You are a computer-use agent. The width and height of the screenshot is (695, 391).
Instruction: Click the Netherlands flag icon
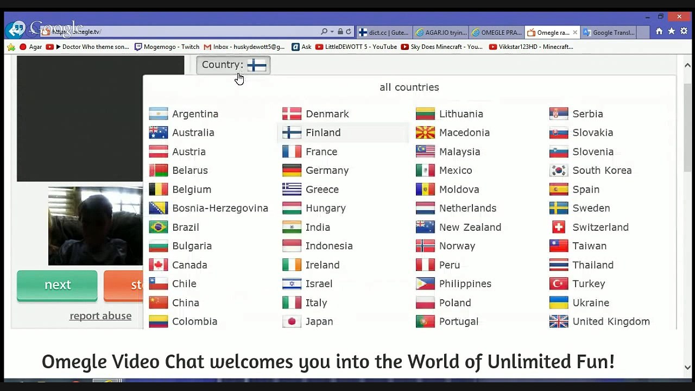click(x=425, y=208)
